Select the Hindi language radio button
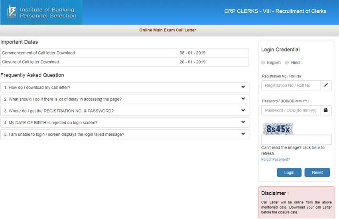 (x=287, y=63)
